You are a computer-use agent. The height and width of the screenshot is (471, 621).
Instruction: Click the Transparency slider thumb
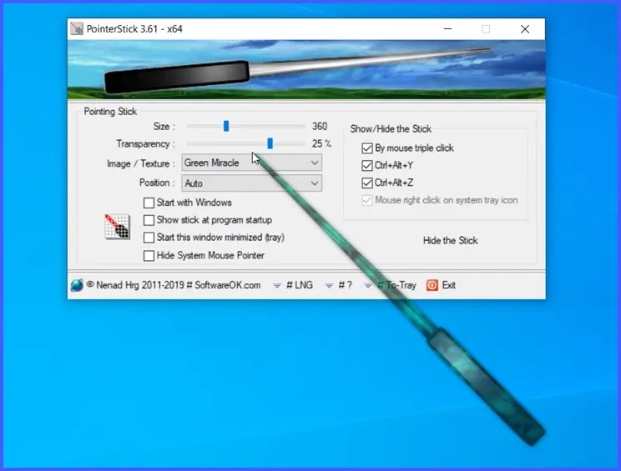270,143
